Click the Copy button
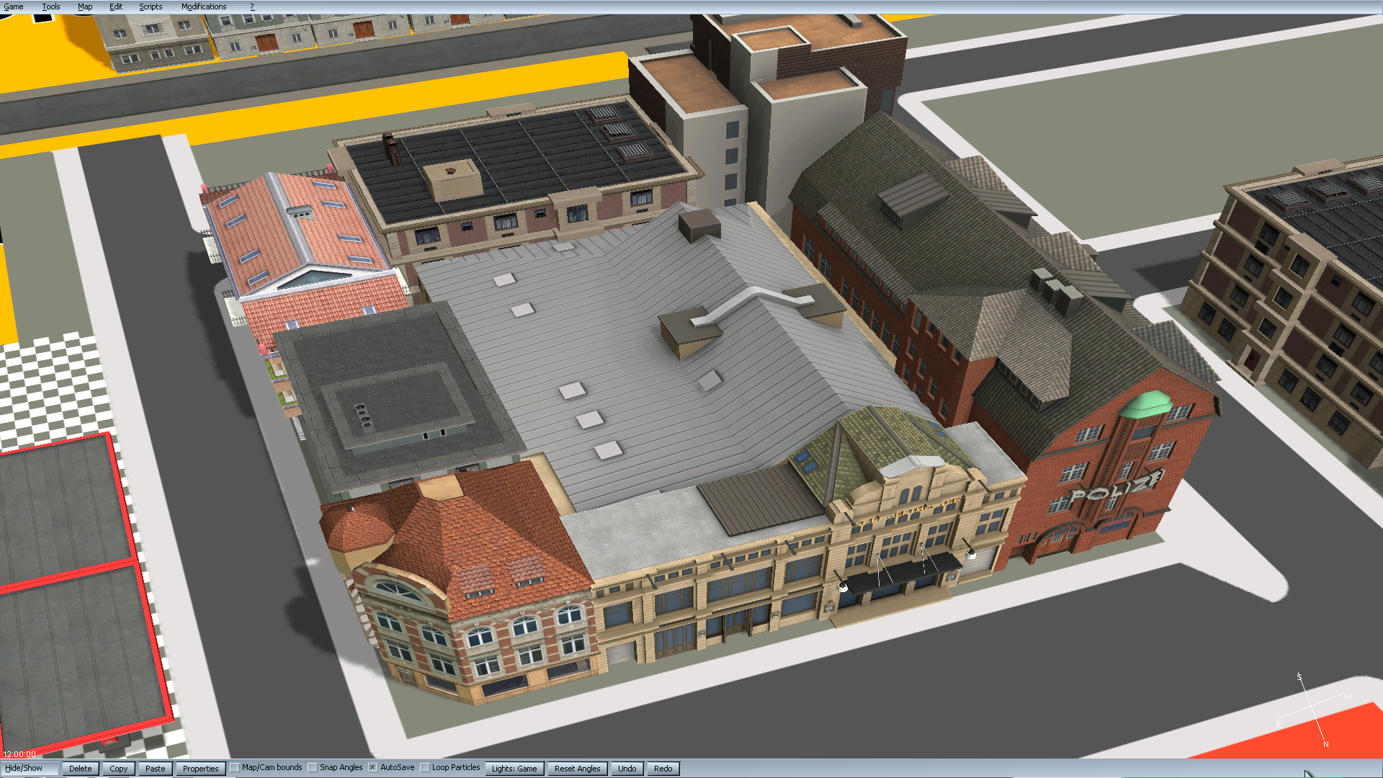Screen dimensions: 1383x778 tap(119, 769)
